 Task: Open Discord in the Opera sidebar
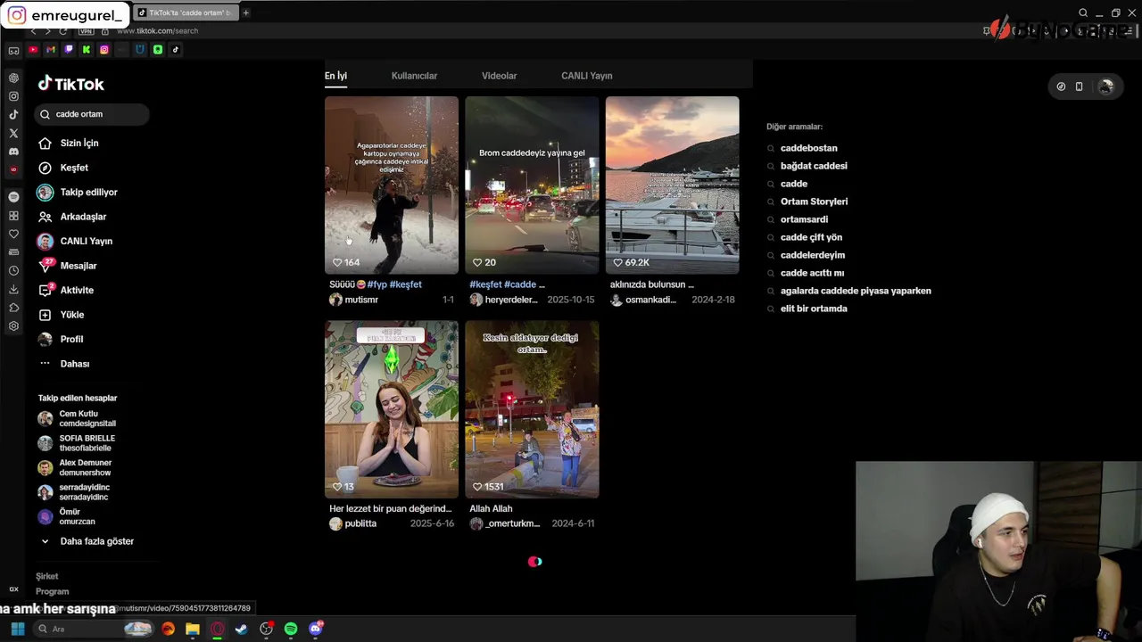pos(13,152)
